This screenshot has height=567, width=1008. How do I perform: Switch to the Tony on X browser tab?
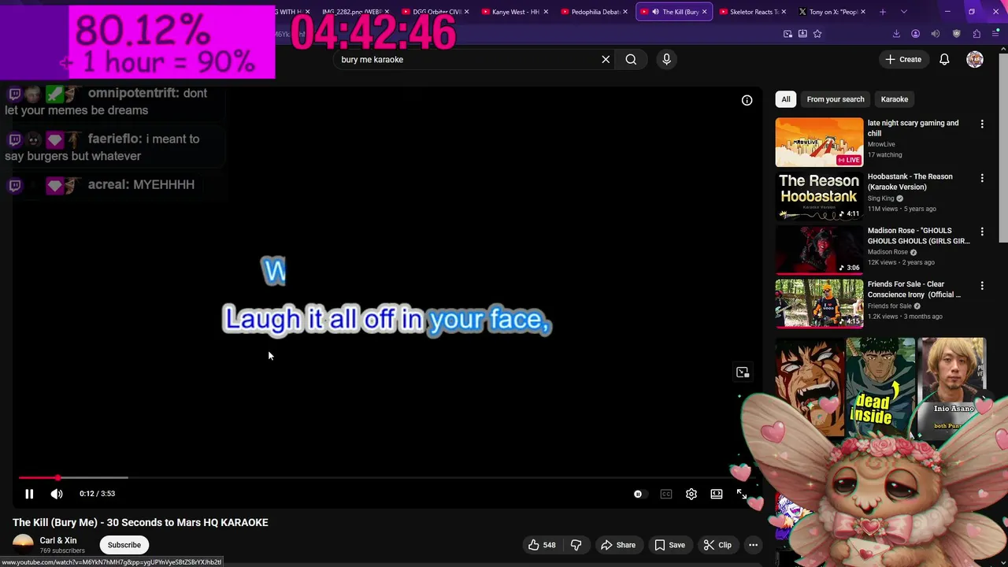(832, 12)
